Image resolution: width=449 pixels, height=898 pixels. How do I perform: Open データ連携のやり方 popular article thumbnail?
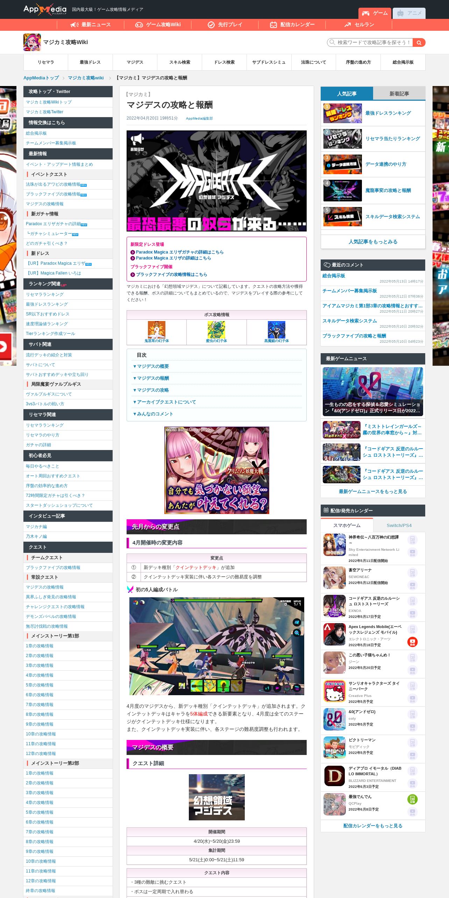[342, 164]
